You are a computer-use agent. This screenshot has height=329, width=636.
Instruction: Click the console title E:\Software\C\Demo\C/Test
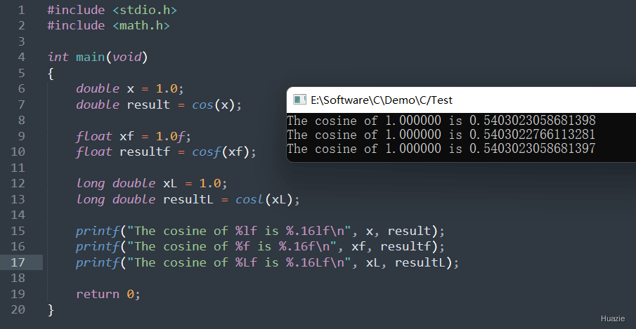[x=382, y=100]
